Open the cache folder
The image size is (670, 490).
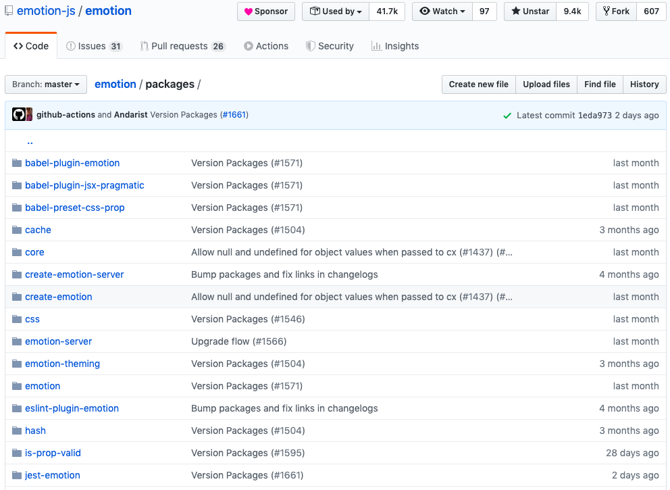pyautogui.click(x=38, y=230)
